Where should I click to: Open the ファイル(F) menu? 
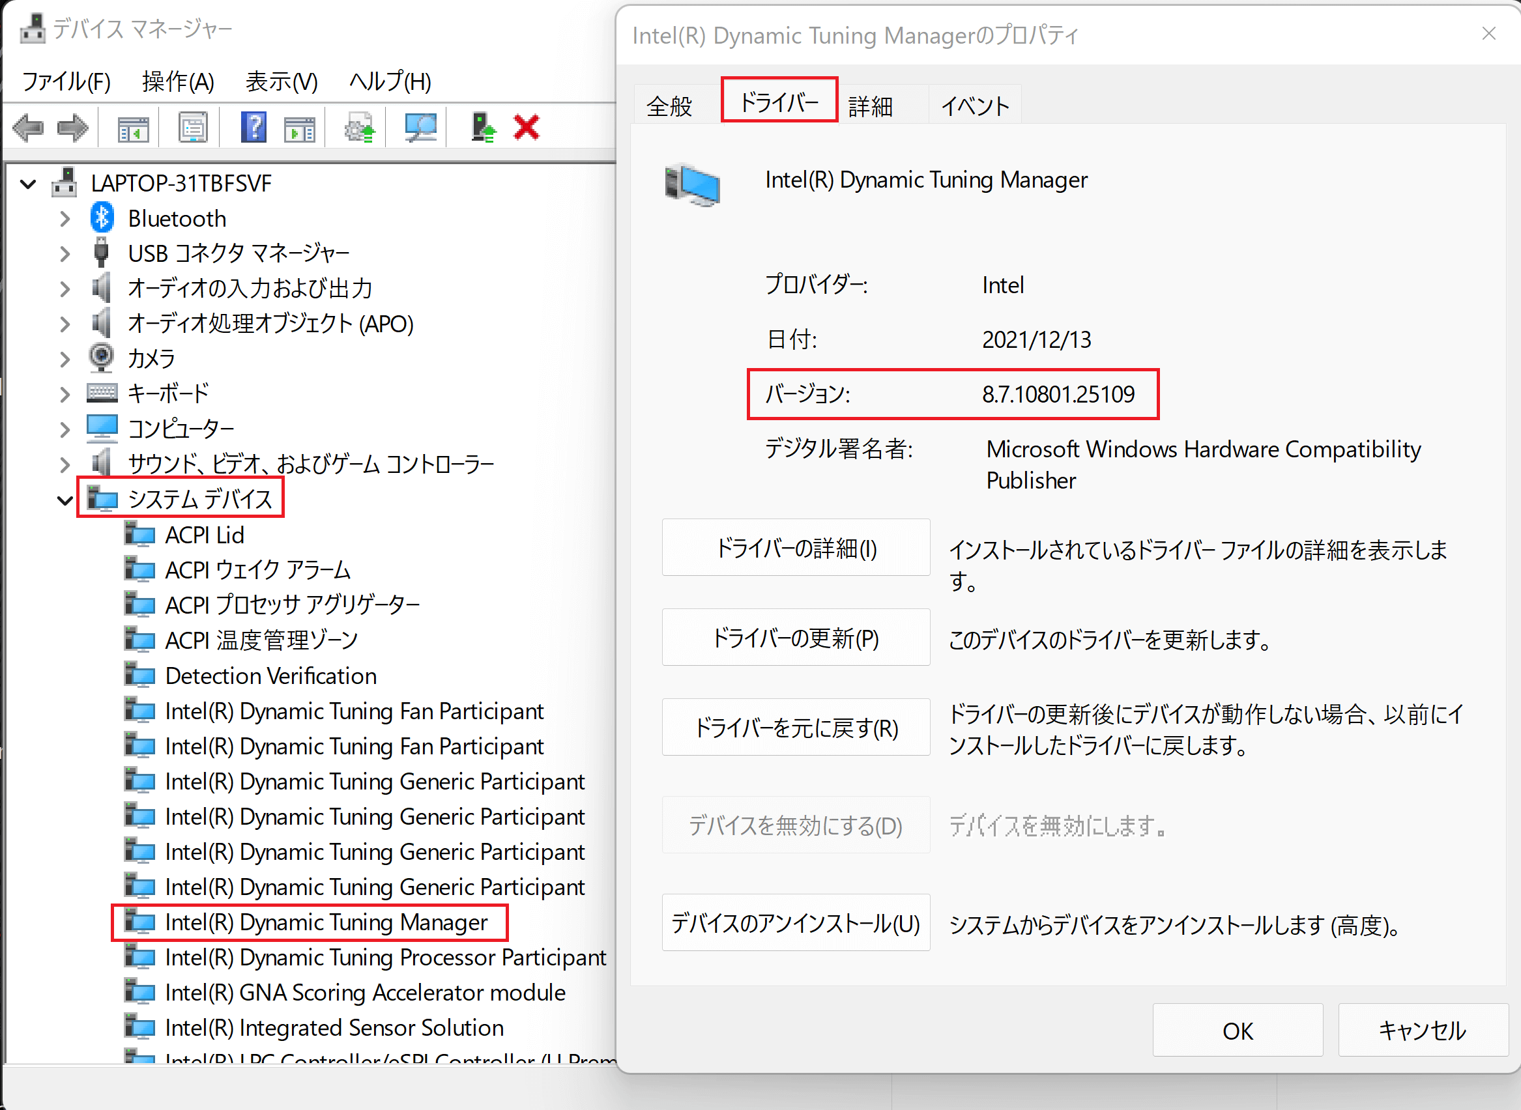click(66, 81)
